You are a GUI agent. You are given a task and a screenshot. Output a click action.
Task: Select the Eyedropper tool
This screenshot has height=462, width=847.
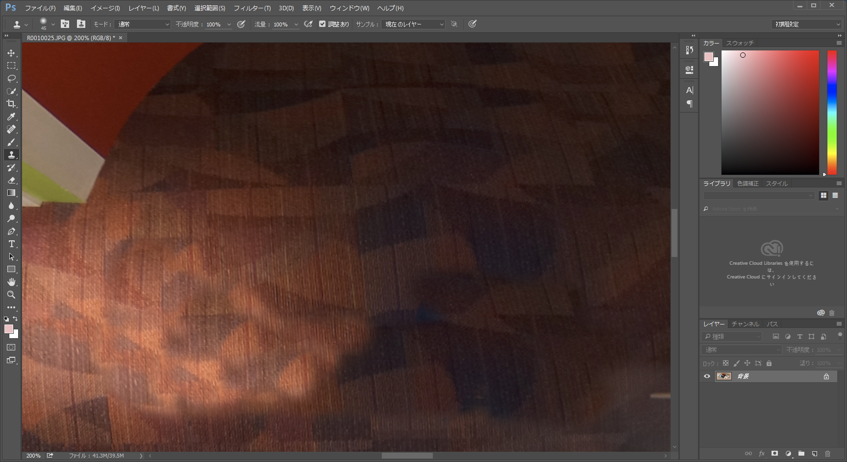click(11, 116)
